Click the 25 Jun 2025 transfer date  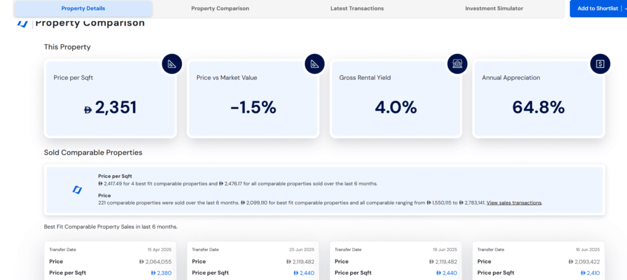coord(302,249)
